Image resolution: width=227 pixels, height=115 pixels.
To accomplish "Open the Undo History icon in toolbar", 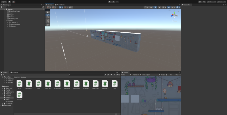I will tap(200, 2).
